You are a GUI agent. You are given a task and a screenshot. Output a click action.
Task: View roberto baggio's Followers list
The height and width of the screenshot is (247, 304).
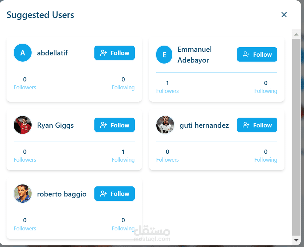[x=25, y=228]
